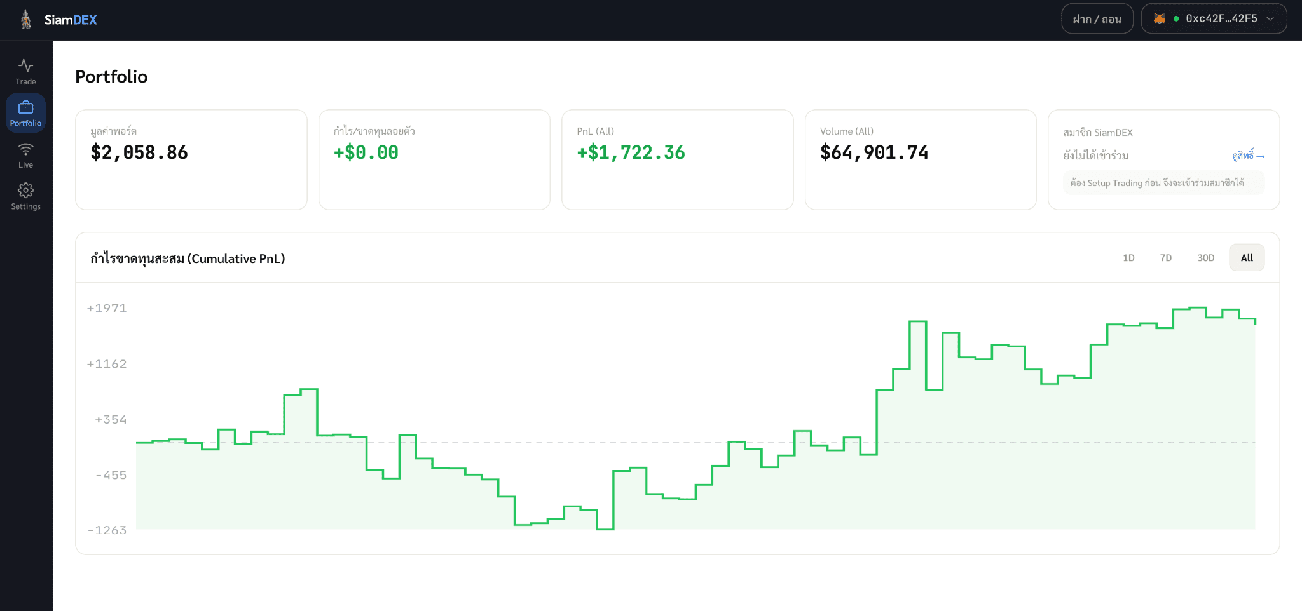Click the PnL (All) value +$1,722.36

pos(631,152)
